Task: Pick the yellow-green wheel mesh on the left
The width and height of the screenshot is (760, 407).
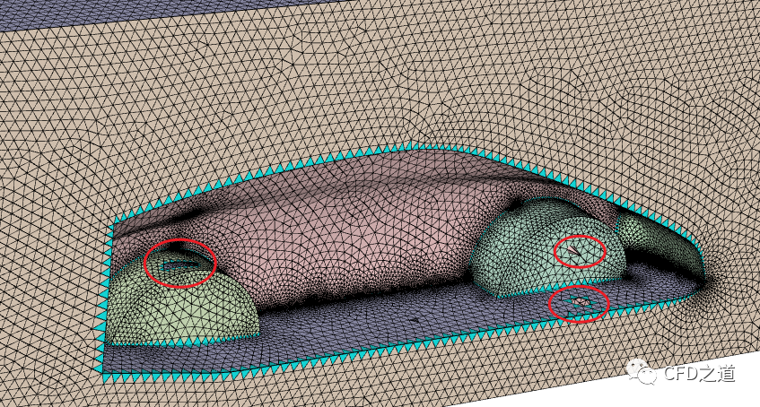Action: coord(182,296)
